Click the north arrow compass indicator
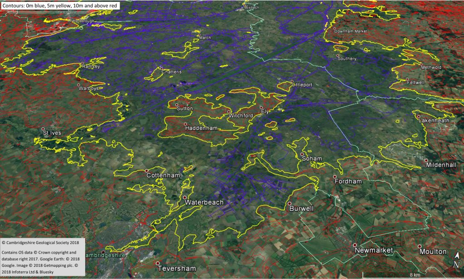 (456, 260)
